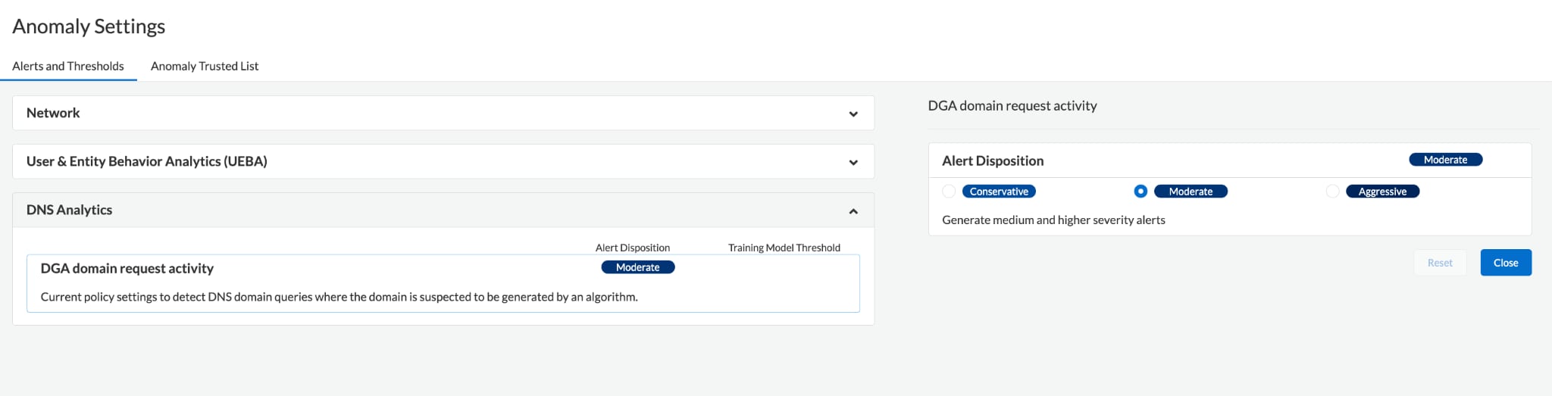Click the Network section header

click(443, 113)
